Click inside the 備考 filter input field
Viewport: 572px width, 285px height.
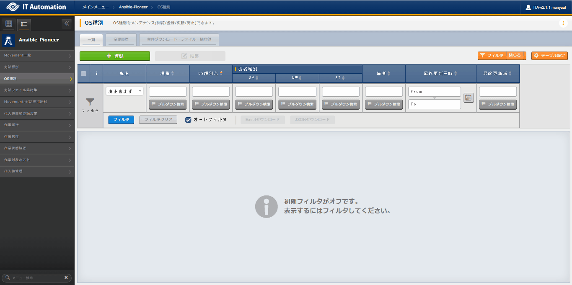[x=383, y=91]
